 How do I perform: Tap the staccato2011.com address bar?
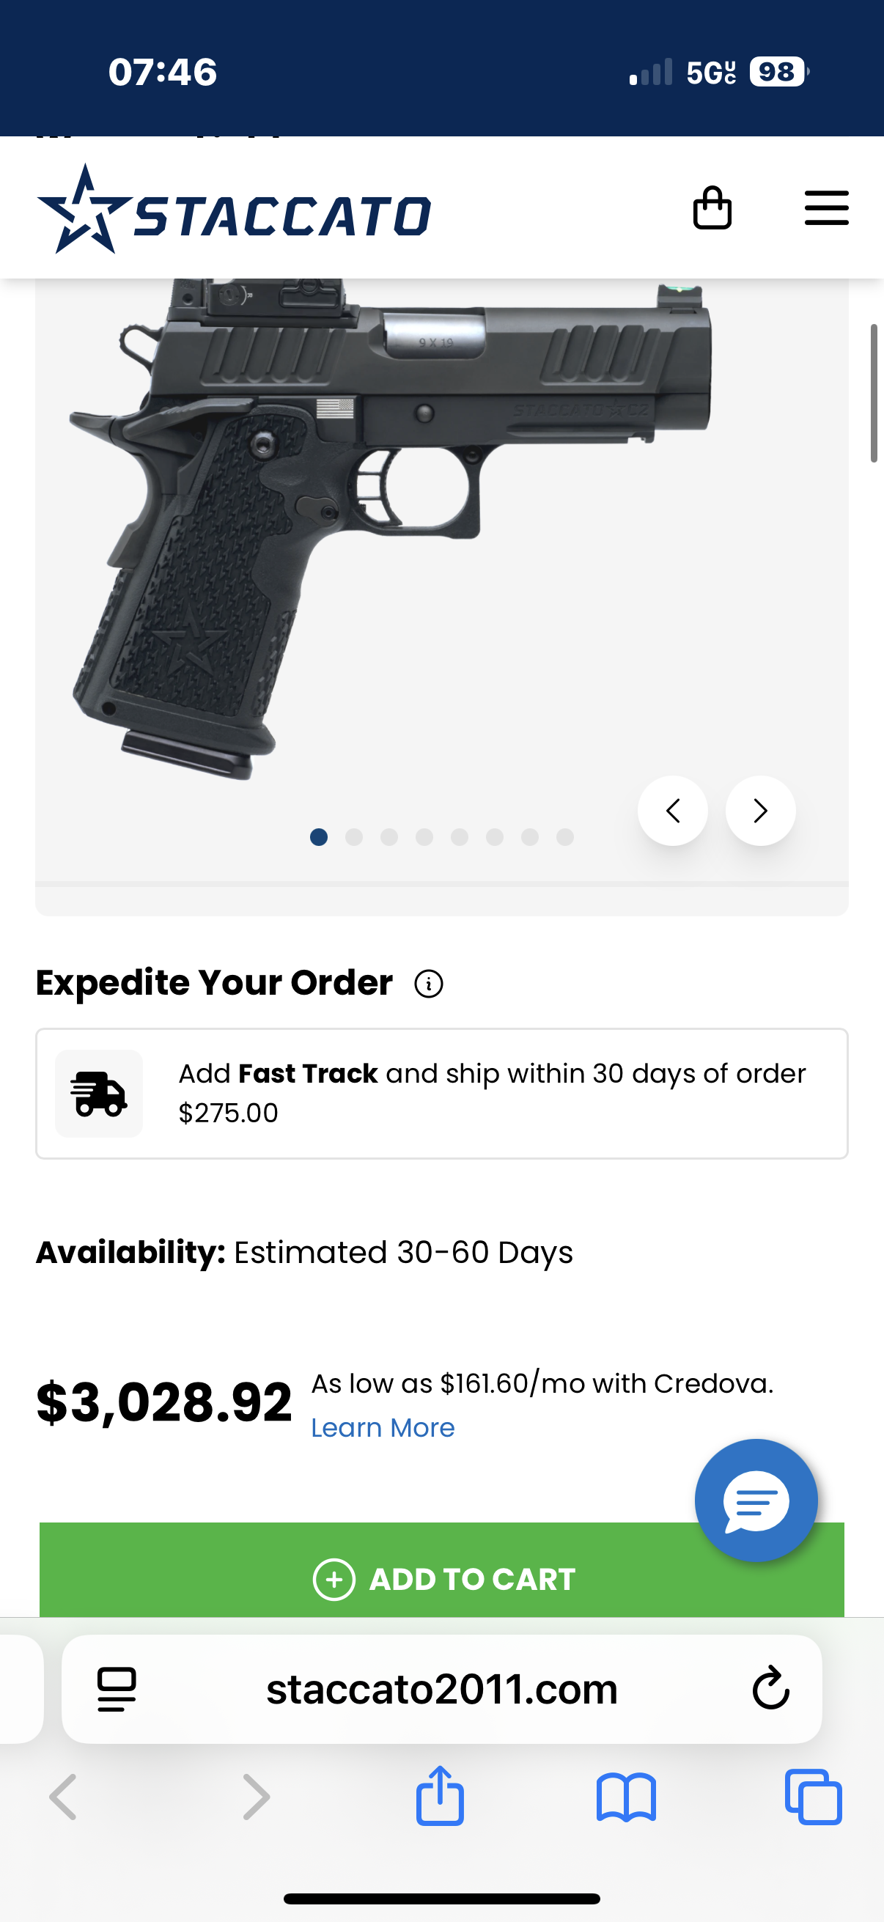click(x=441, y=1689)
